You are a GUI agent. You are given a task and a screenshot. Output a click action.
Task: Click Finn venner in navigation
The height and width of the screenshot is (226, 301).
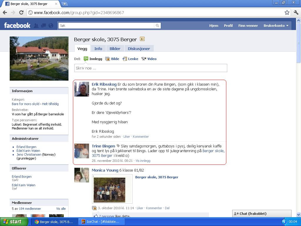248,26
